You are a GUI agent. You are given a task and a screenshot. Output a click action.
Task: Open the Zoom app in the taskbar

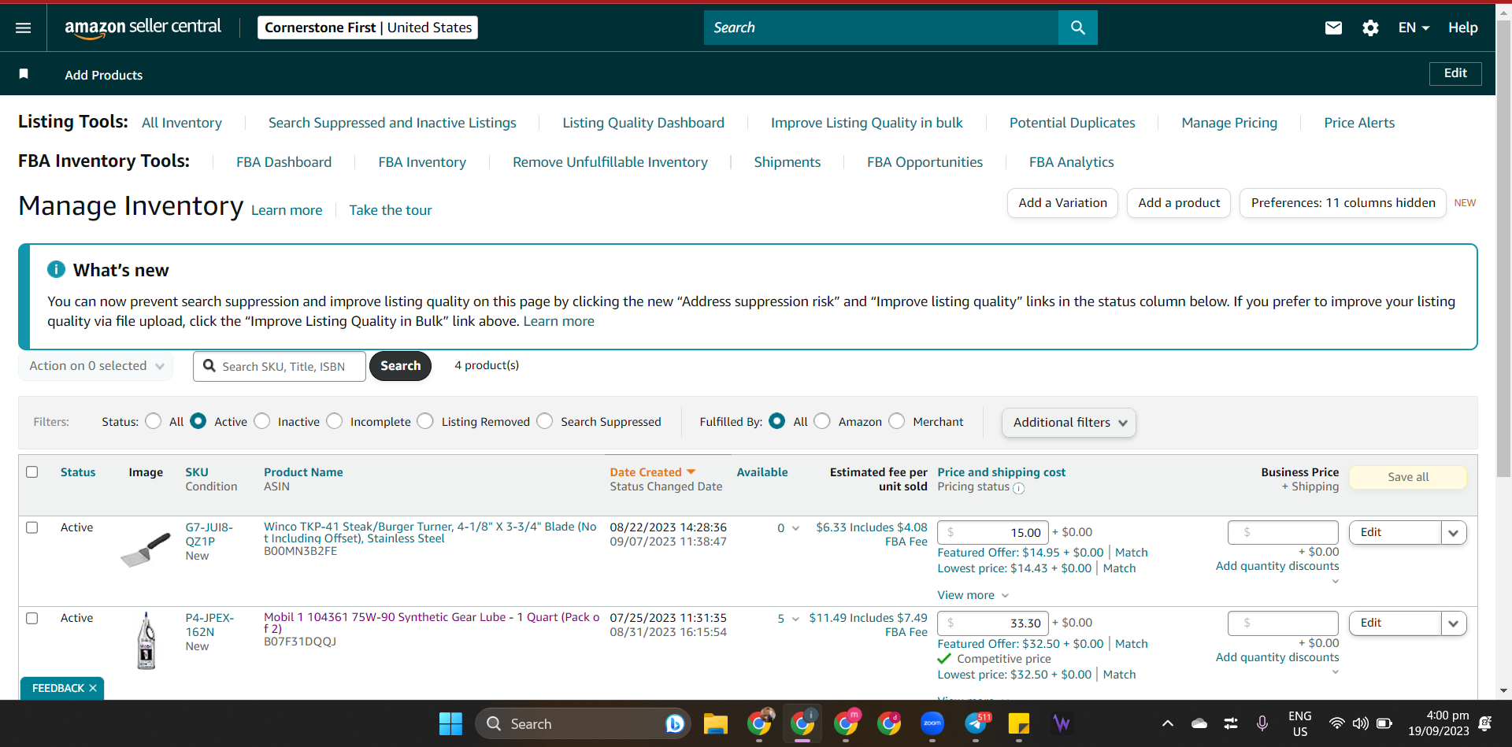pyautogui.click(x=932, y=723)
